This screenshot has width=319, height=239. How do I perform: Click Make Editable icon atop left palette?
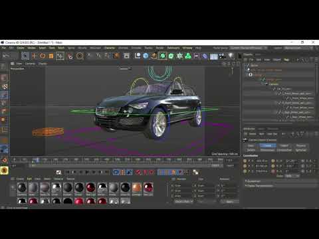click(4, 66)
